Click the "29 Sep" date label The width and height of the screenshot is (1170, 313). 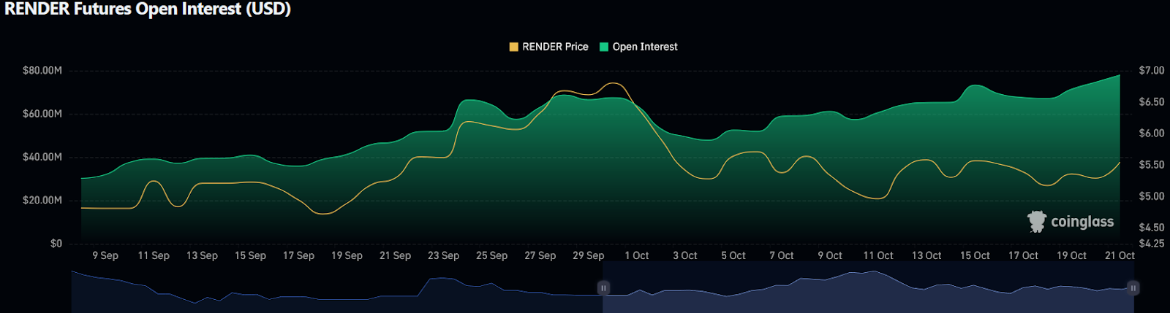click(x=588, y=255)
